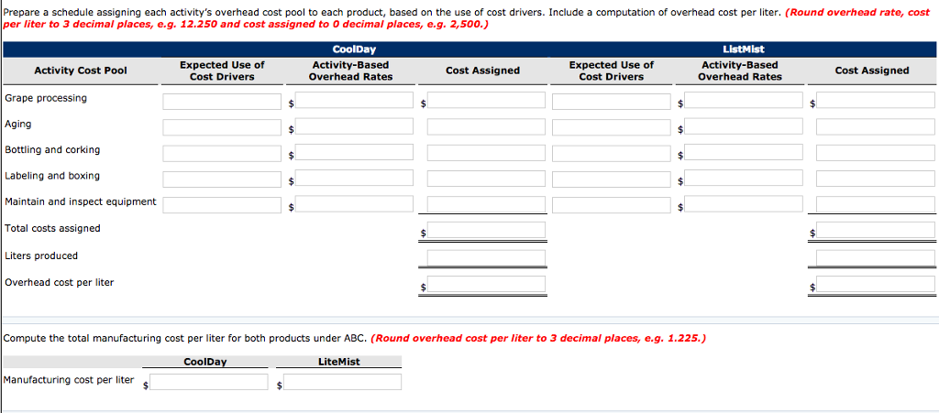Screen dimensions: 939x413
Task: Click ListMist Maintain and inspect equipment Expected Use input
Action: pyautogui.click(x=612, y=205)
